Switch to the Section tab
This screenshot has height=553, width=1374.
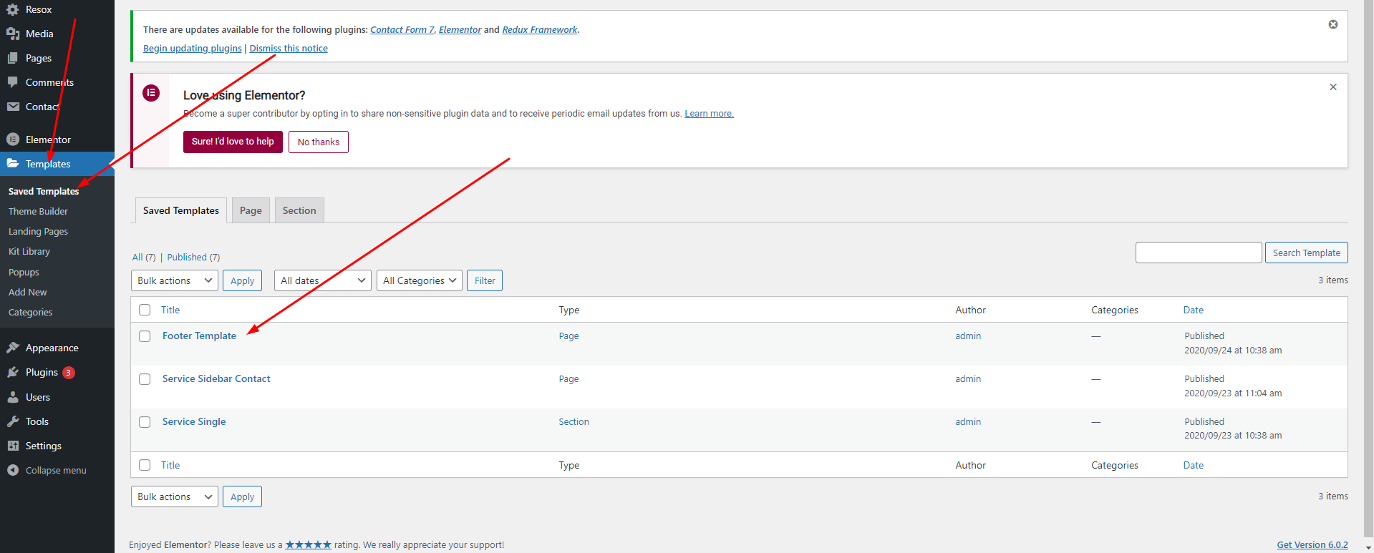(299, 210)
